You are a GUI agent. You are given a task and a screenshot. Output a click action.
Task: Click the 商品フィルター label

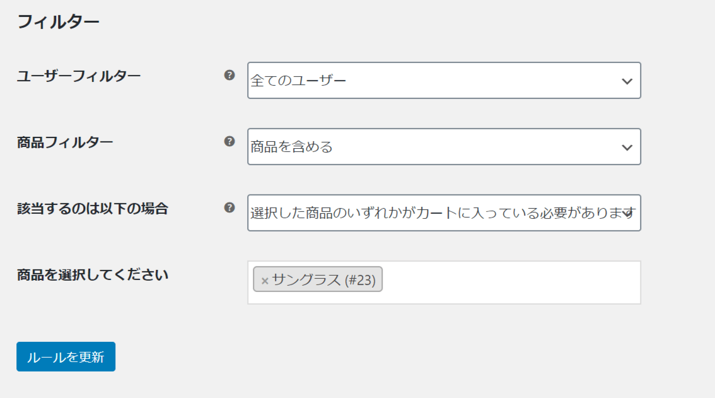click(x=65, y=143)
